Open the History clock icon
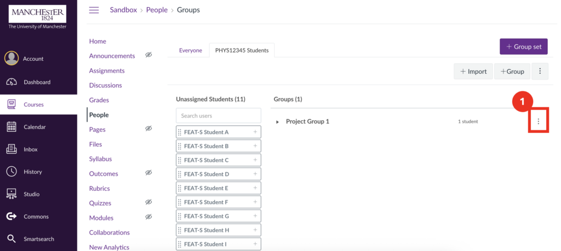Image resolution: width=561 pixels, height=251 pixels. [x=12, y=172]
